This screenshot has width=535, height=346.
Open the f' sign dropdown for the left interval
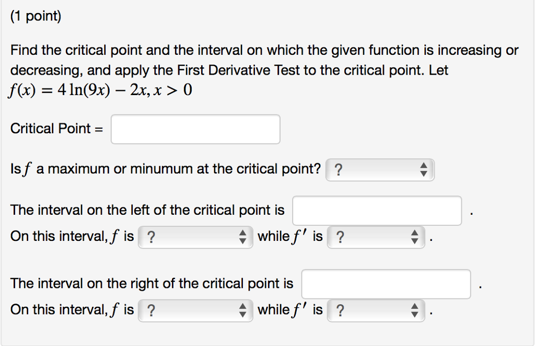click(375, 237)
